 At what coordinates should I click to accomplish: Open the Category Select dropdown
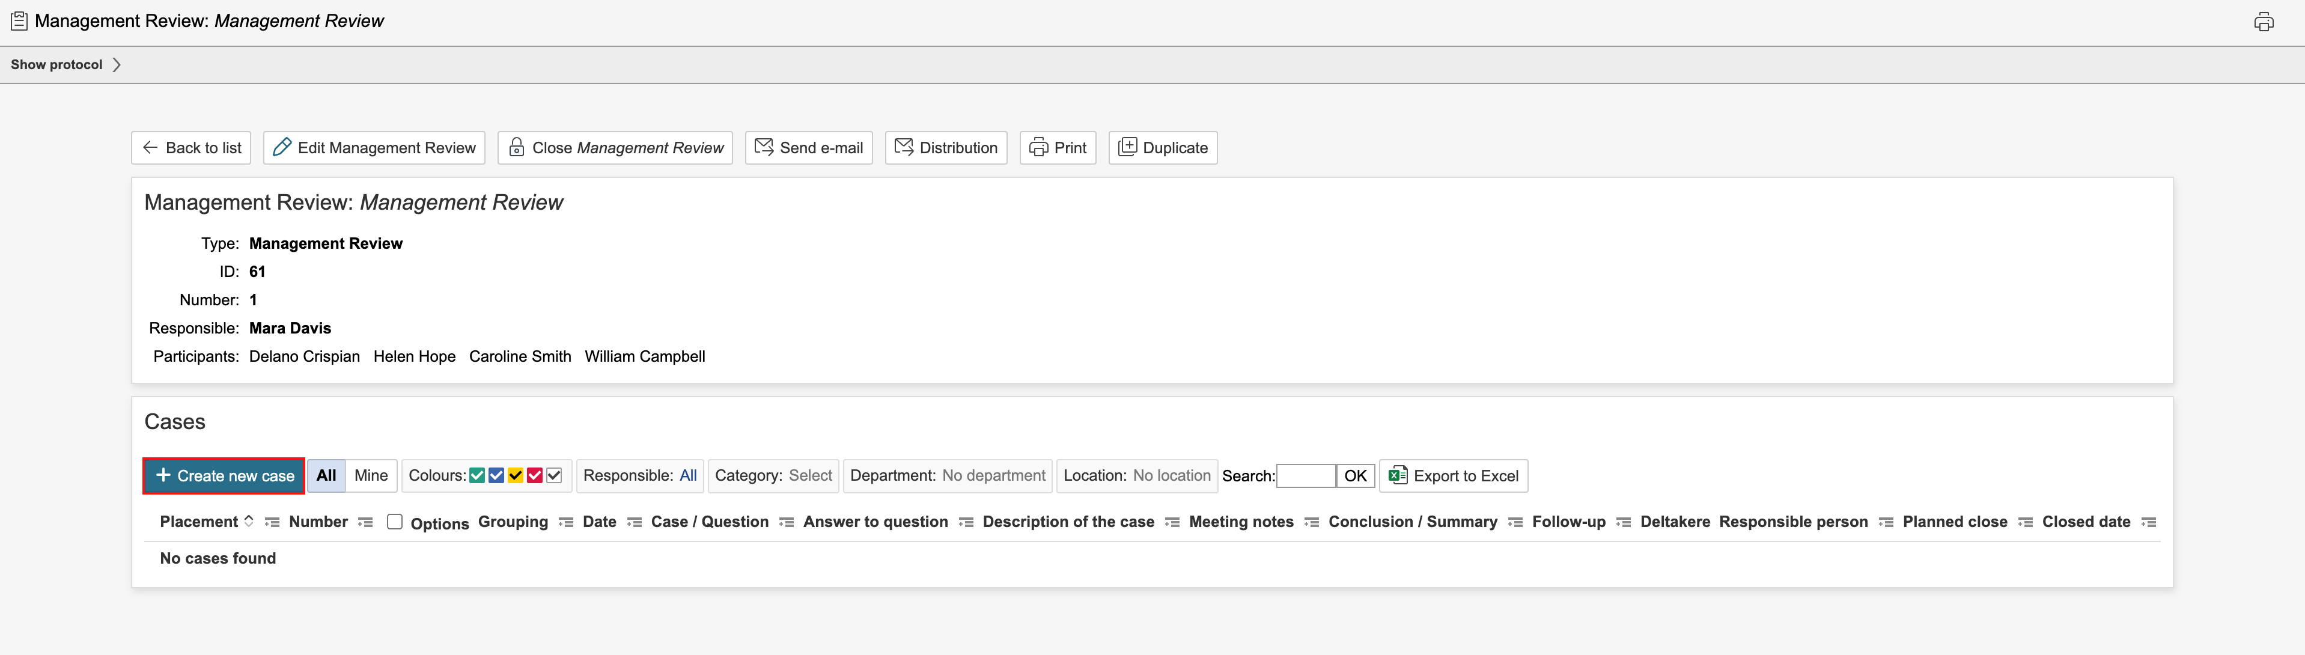click(810, 475)
